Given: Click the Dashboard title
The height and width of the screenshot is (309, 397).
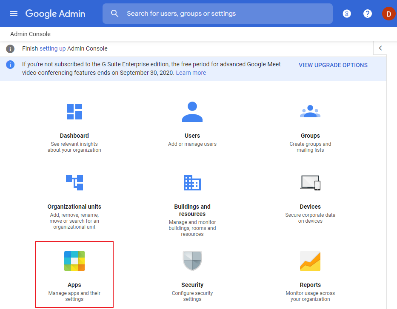Looking at the screenshot, I should pyautogui.click(x=74, y=136).
